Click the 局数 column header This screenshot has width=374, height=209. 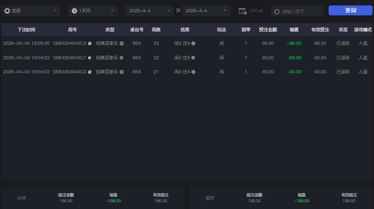[156, 30]
